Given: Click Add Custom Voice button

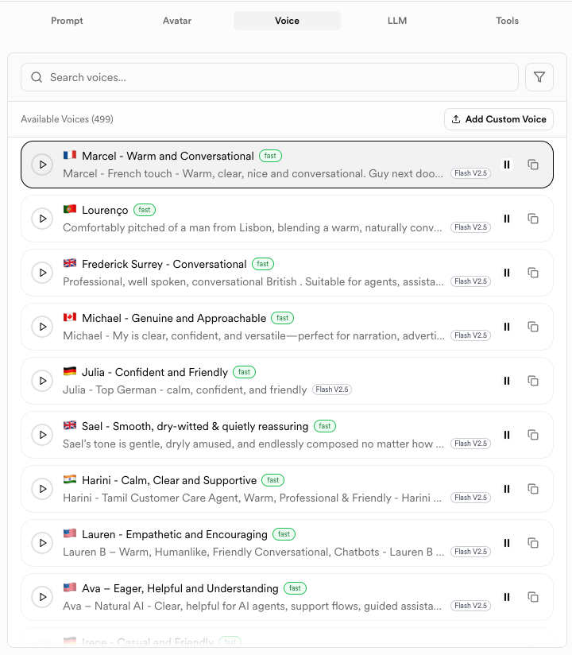Looking at the screenshot, I should click(x=499, y=119).
